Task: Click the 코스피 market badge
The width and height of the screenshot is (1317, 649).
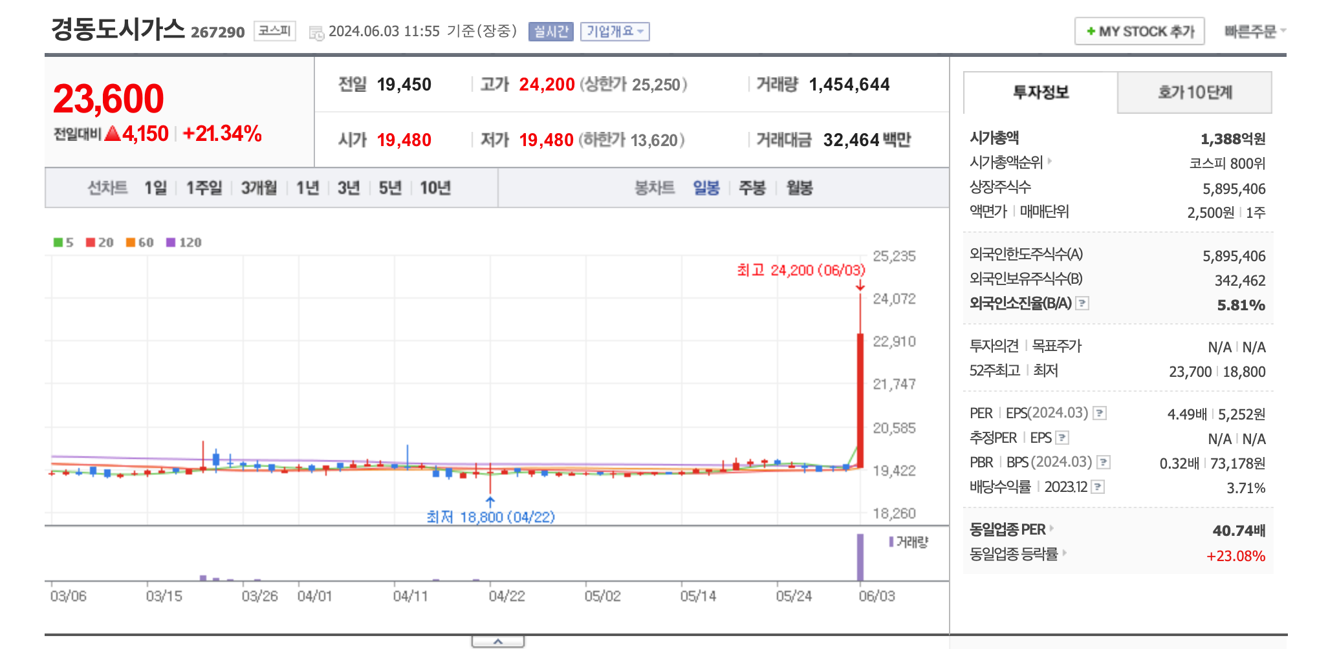Action: point(274,30)
